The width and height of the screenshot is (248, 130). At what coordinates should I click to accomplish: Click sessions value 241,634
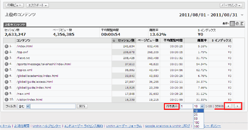click(129, 46)
